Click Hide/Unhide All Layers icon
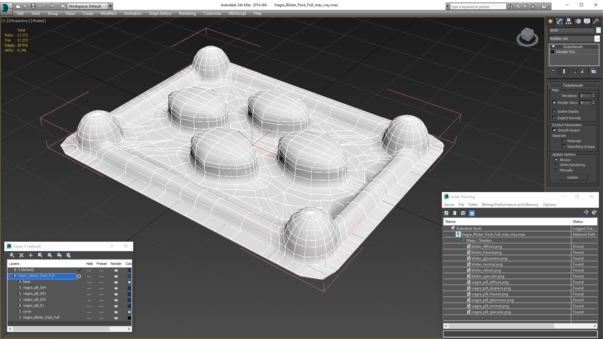The height and width of the screenshot is (339, 603). 59,255
